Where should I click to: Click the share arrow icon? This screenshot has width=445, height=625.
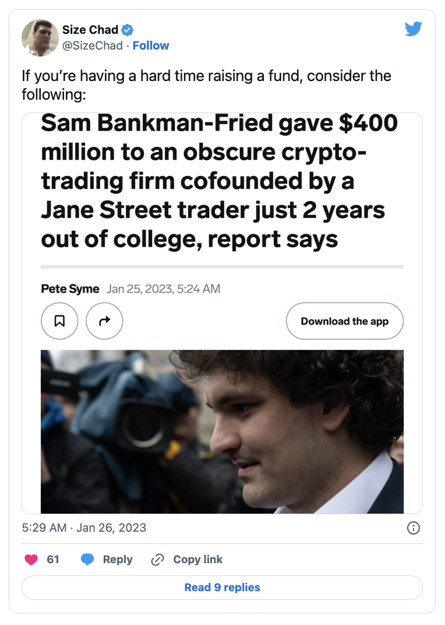(104, 321)
